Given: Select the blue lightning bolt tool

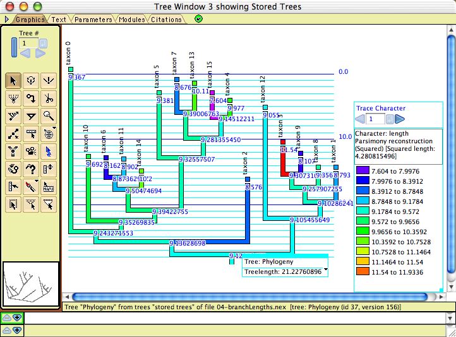Looking at the screenshot, I should (x=49, y=150).
